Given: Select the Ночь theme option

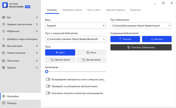Looking at the screenshot, I should (x=91, y=52).
